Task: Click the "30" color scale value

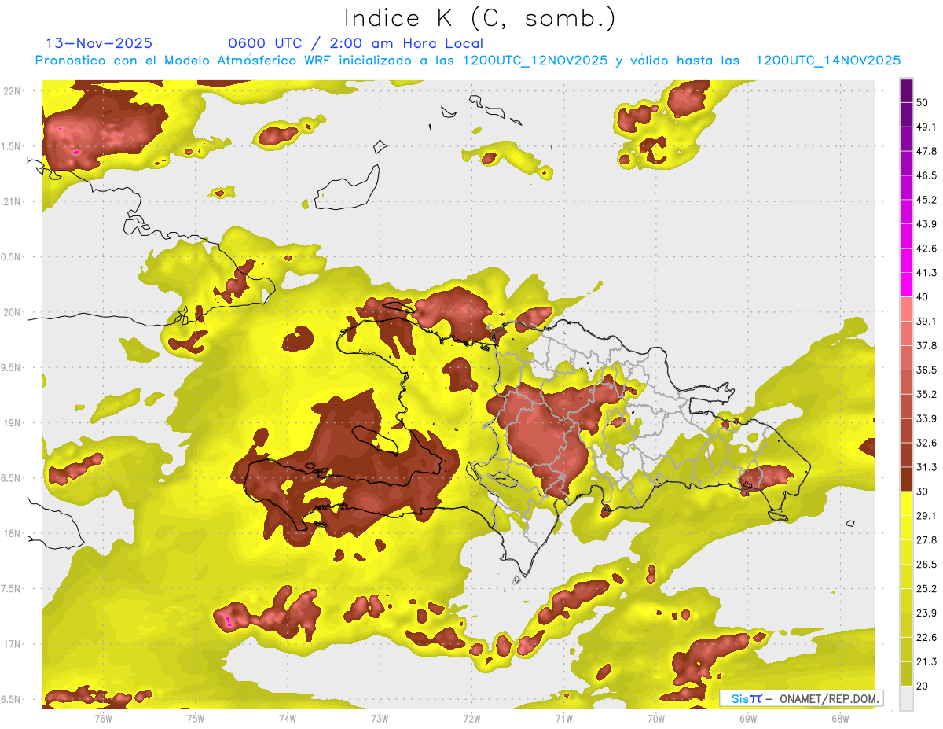Action: click(x=923, y=492)
